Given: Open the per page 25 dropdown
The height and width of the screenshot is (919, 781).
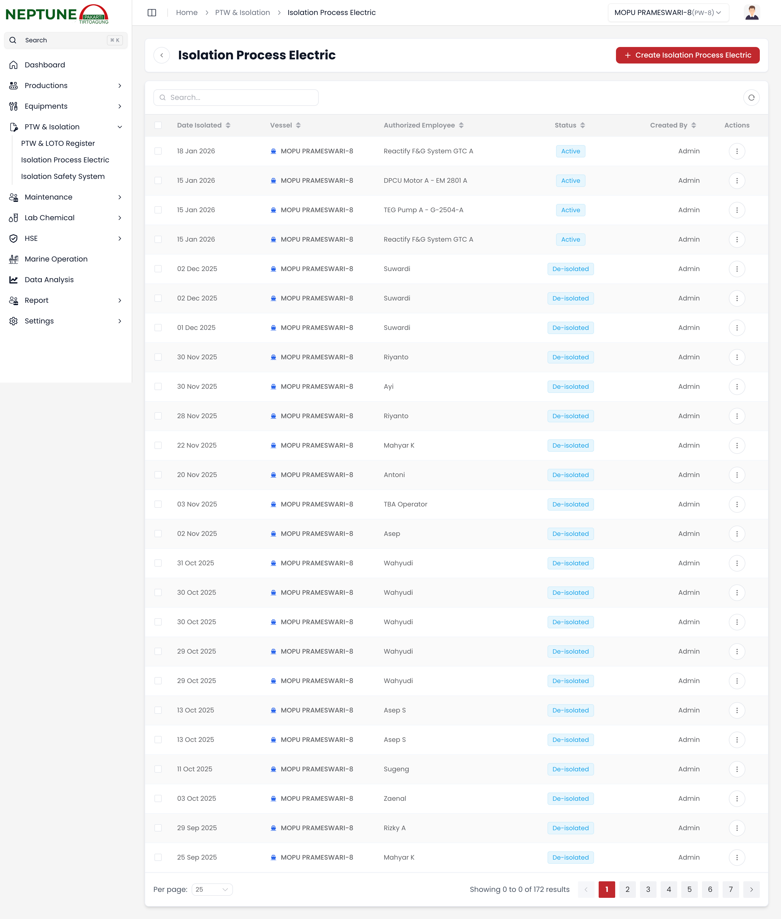Looking at the screenshot, I should click(212, 889).
